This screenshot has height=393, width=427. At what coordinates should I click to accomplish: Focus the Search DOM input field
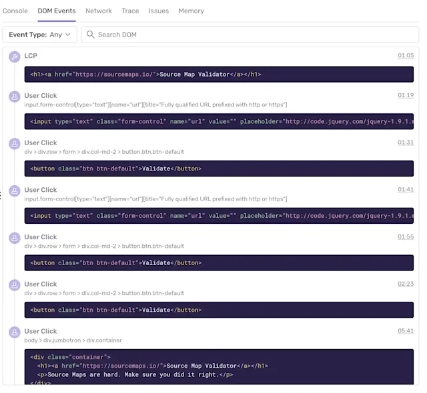point(250,35)
